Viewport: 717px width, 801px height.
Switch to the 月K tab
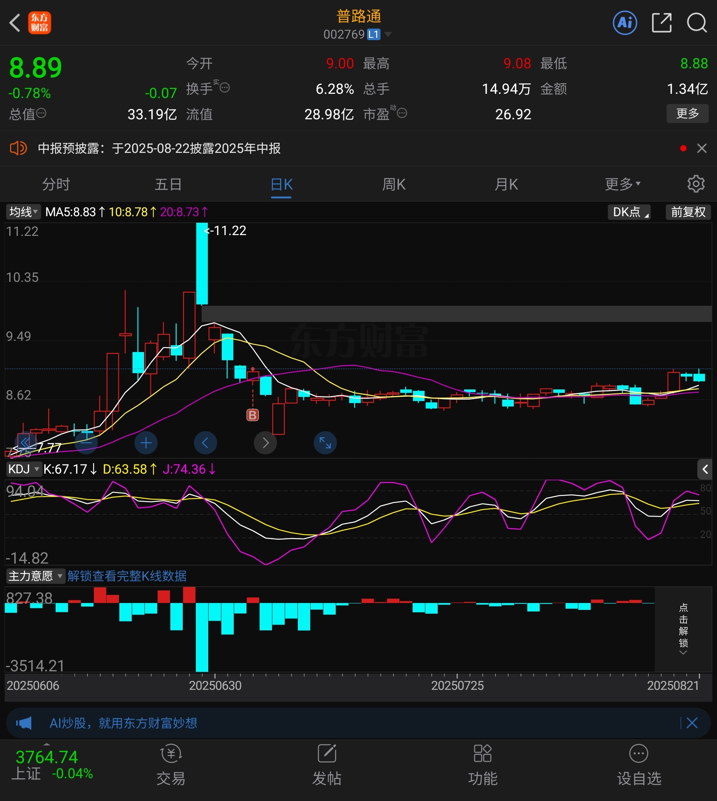point(506,184)
